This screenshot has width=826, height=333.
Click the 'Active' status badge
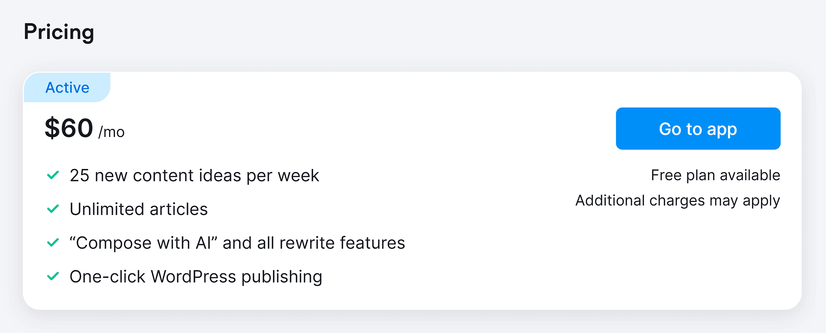click(67, 87)
